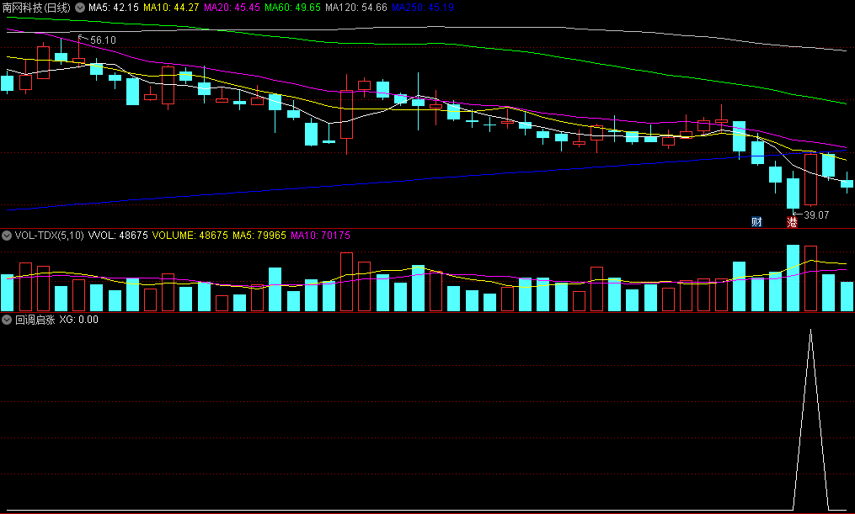Screen dimensions: 855x514
Task: Click the 港 marker icon
Action: (x=792, y=221)
